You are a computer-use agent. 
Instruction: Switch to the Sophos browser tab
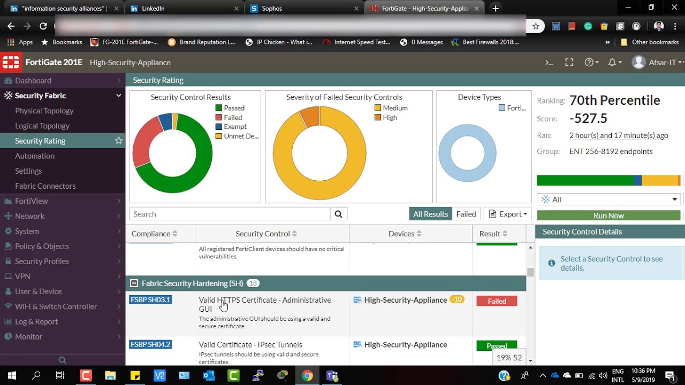tap(303, 9)
